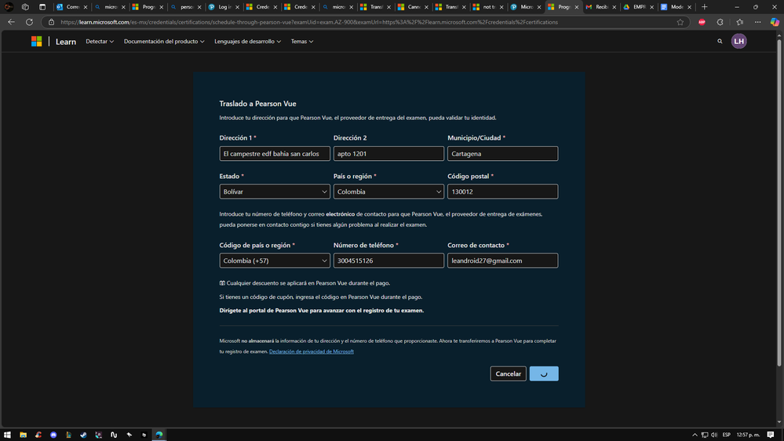Open the Código de país o región dropdown
The image size is (784, 441).
pos(275,261)
